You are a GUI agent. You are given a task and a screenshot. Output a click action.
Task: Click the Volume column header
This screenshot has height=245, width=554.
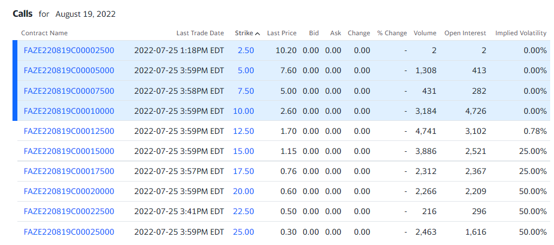[x=425, y=33]
